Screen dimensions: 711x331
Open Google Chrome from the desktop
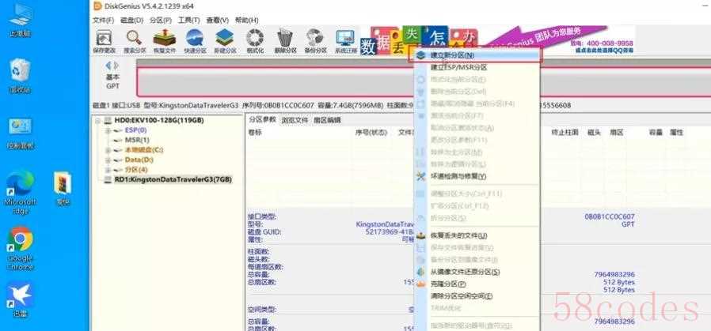pos(21,248)
